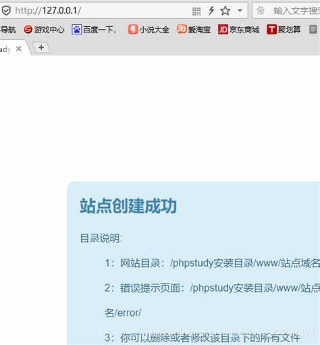Expand the dropdown arrow beside the star
The height and width of the screenshot is (345, 320).
click(x=240, y=10)
